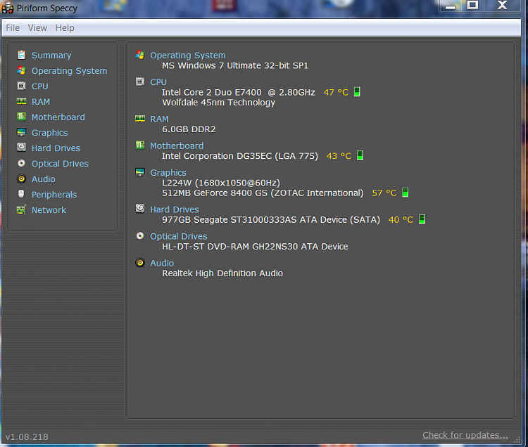The height and width of the screenshot is (447, 528).
Task: Click the Audio heading link in summary
Action: (x=162, y=263)
